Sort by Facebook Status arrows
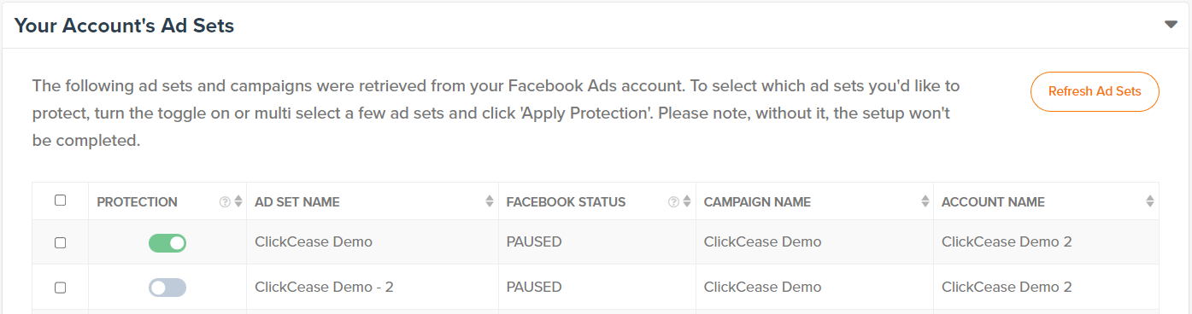Screen dimensions: 1192x314 (687, 202)
